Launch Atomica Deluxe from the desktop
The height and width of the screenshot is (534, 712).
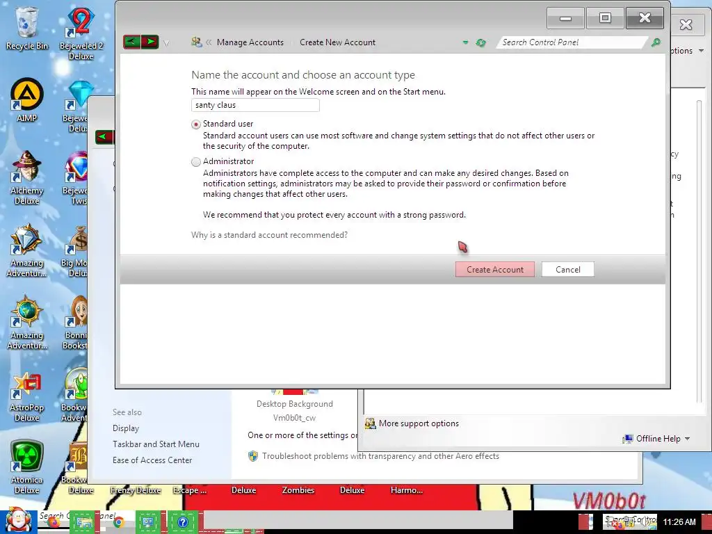(27, 467)
